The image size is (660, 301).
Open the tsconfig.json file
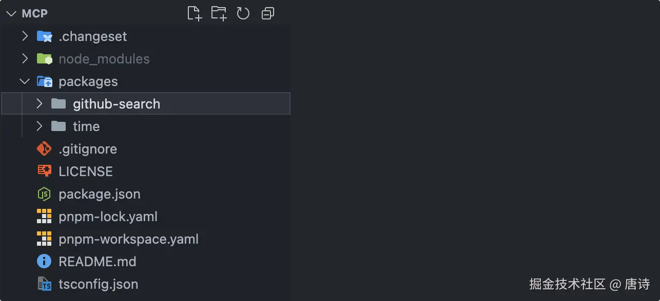click(99, 284)
